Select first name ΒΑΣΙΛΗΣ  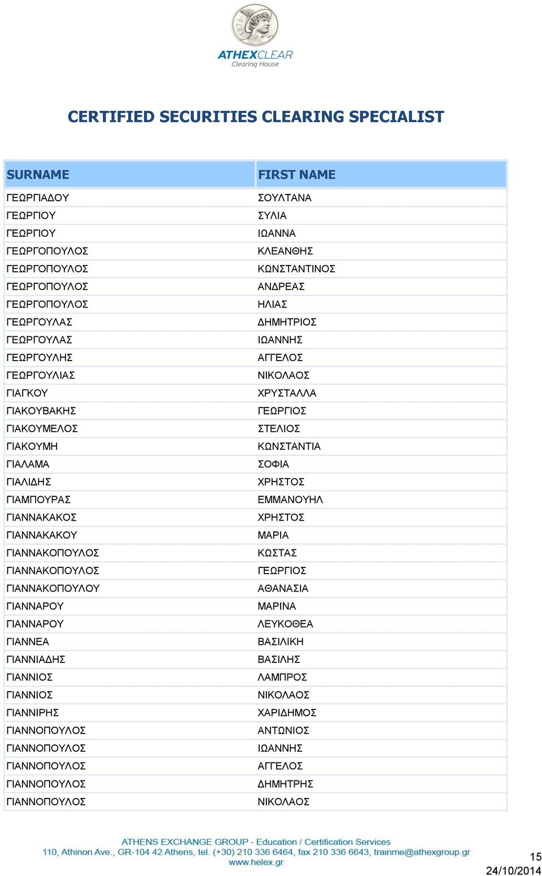[279, 660]
